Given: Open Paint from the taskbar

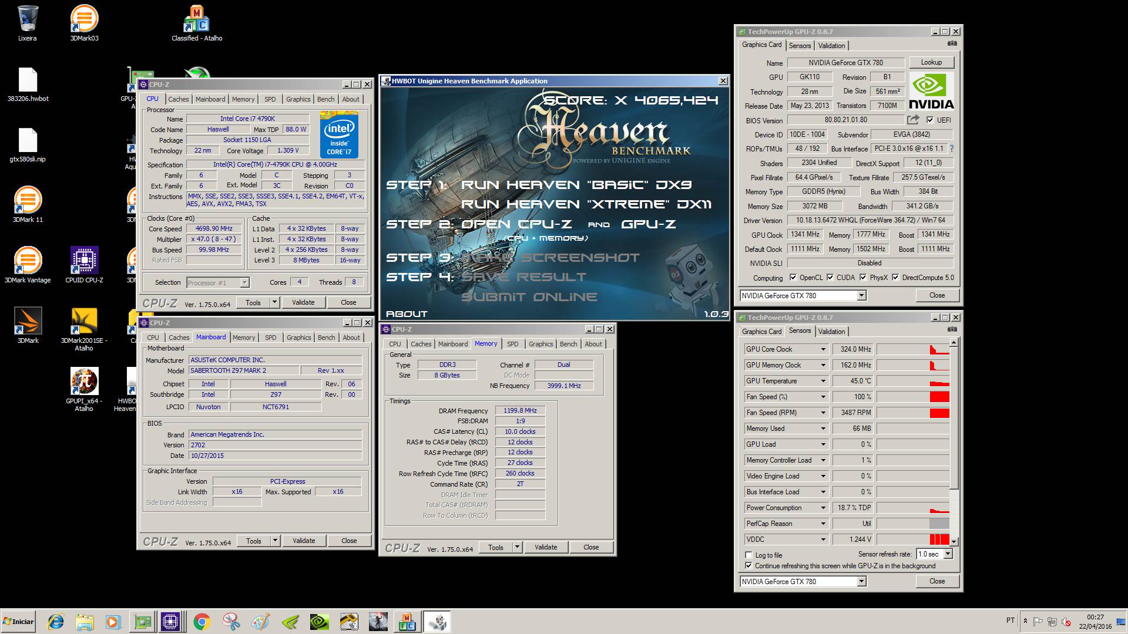Looking at the screenshot, I should 260,622.
